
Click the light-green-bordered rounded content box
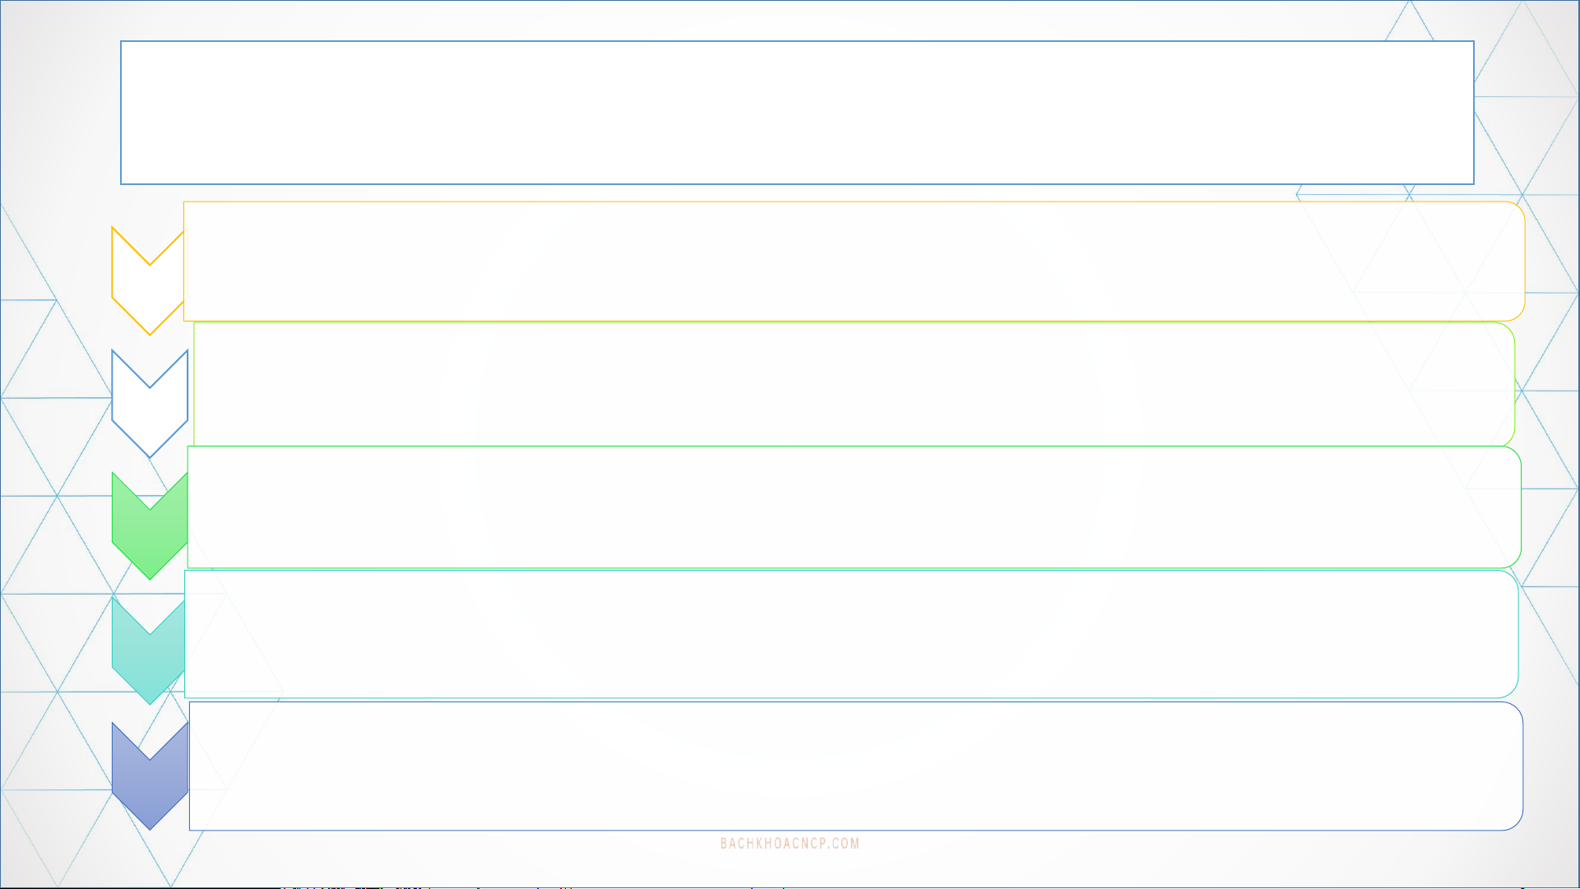pyautogui.click(x=854, y=384)
